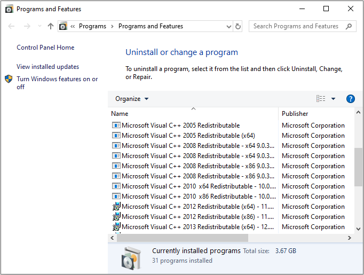The height and width of the screenshot is (275, 364).
Task: Open the view options dropdown arrow
Action: pyautogui.click(x=333, y=99)
